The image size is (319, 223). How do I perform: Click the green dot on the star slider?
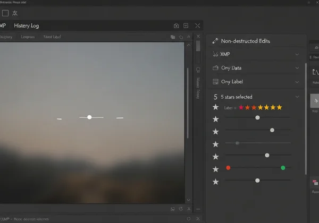pos(283,168)
